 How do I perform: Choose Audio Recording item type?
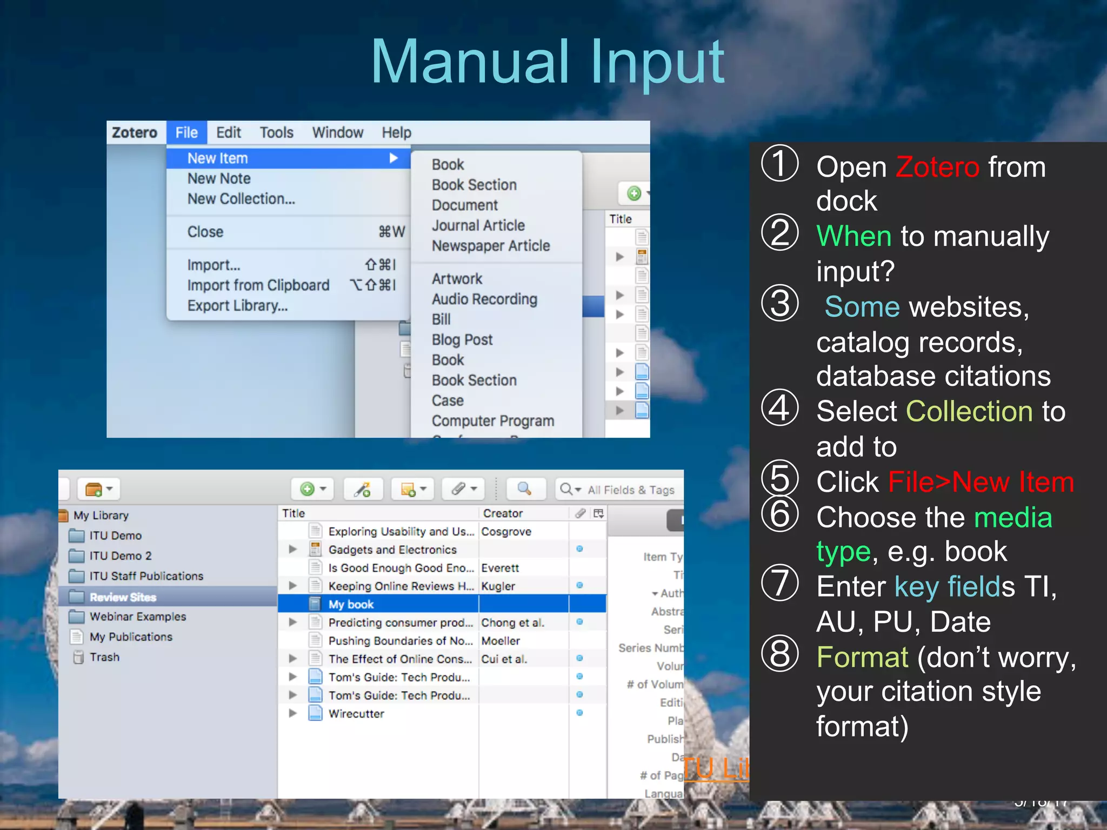pyautogui.click(x=485, y=299)
